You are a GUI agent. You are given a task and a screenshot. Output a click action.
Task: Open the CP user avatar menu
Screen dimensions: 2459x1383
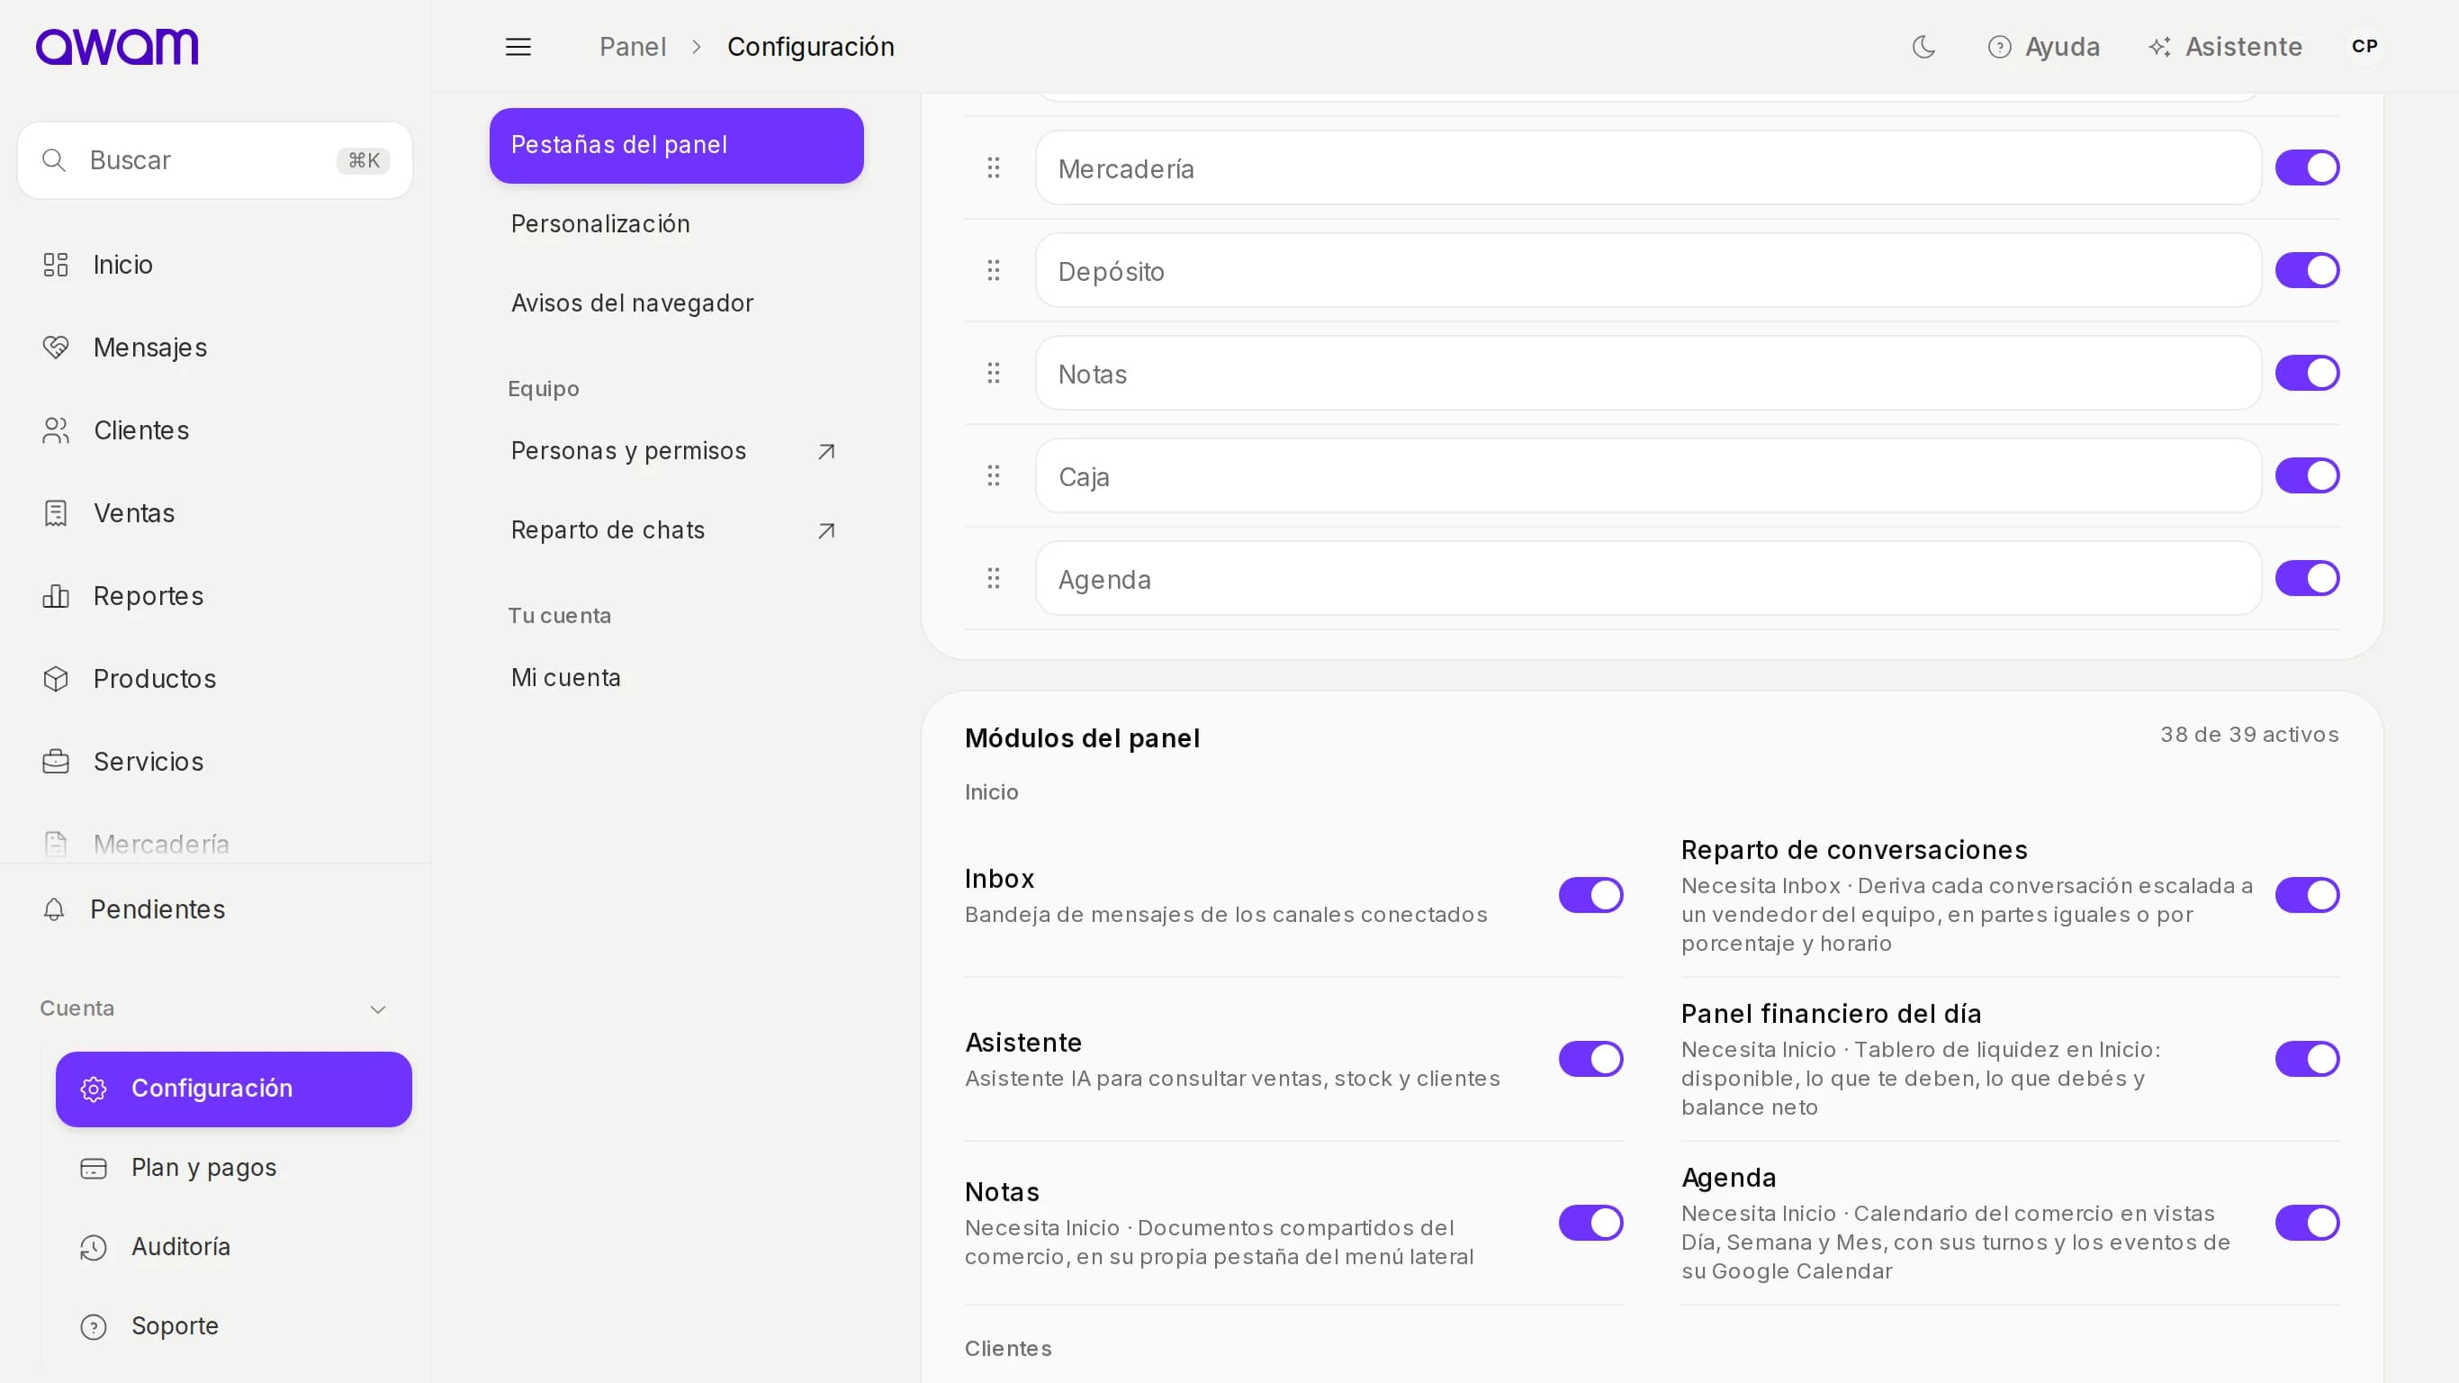[x=2364, y=46]
